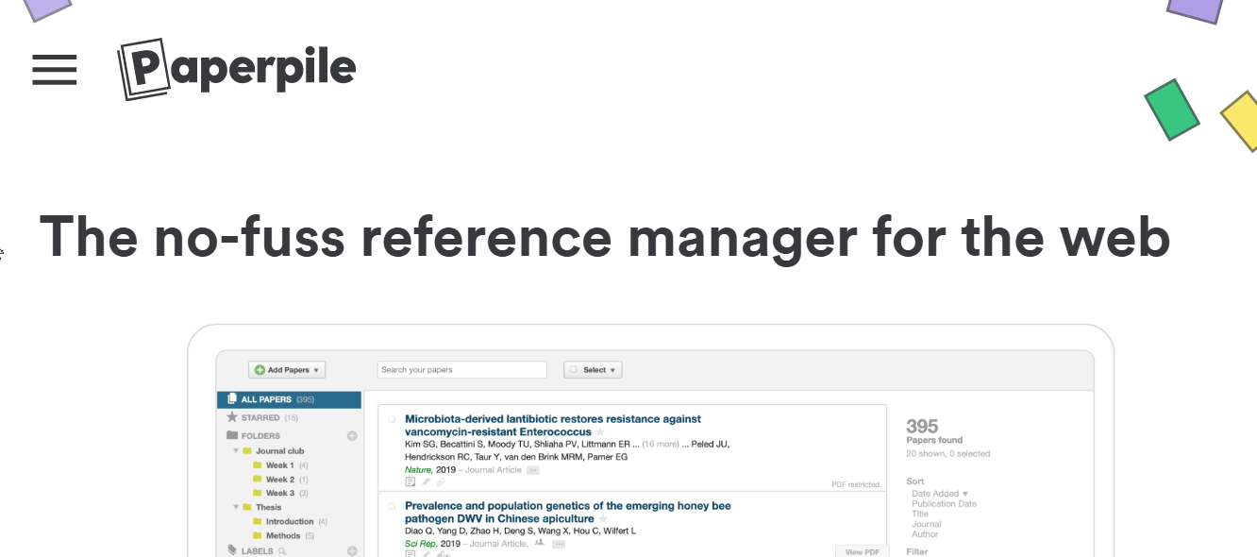
Task: Select the Starred papers section
Action: tap(260, 417)
